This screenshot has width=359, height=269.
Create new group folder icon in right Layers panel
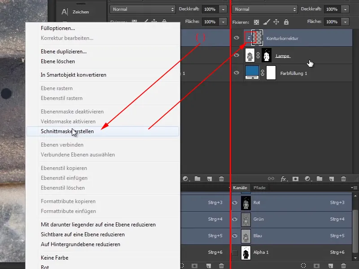[320, 178]
